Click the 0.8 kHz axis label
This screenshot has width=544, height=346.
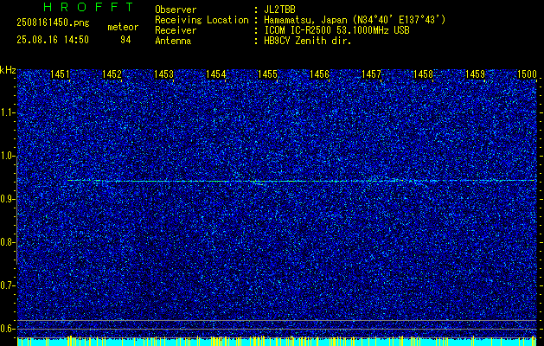tap(7, 242)
